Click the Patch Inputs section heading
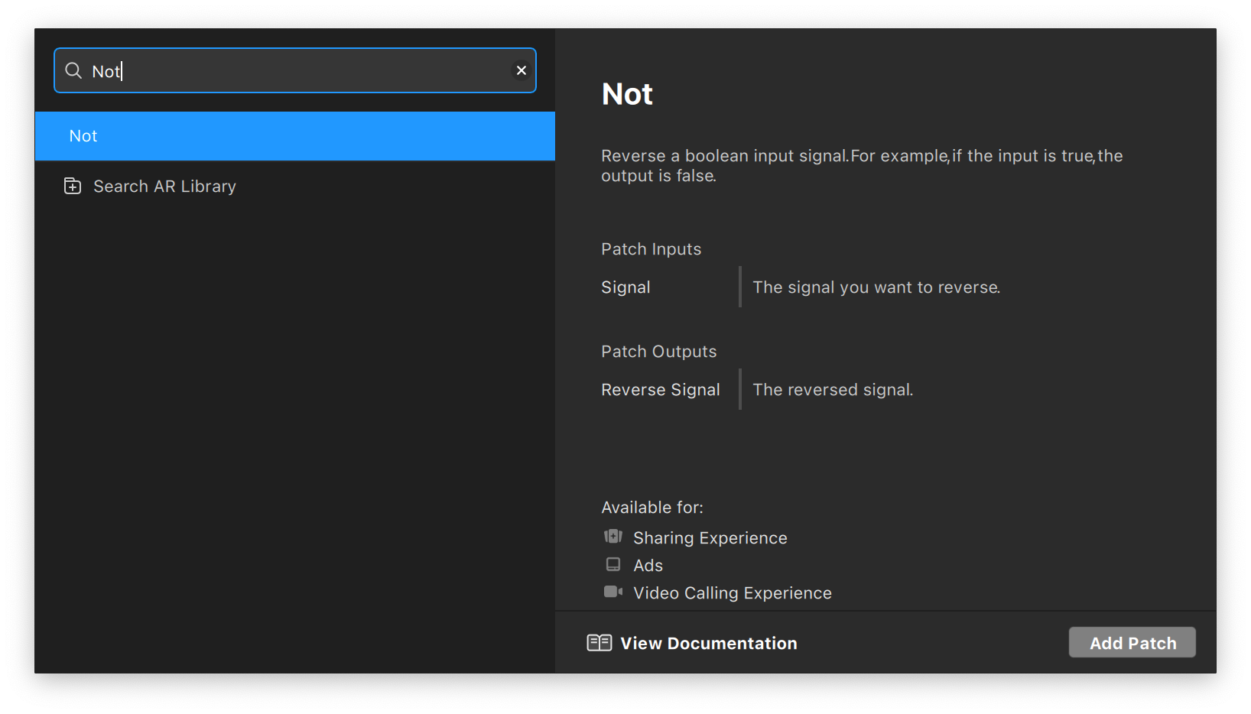1251x714 pixels. pos(651,249)
